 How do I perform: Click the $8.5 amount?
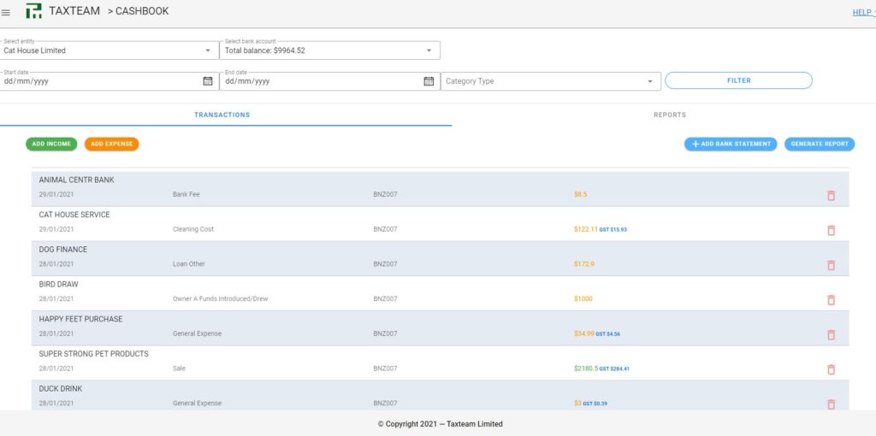click(581, 194)
